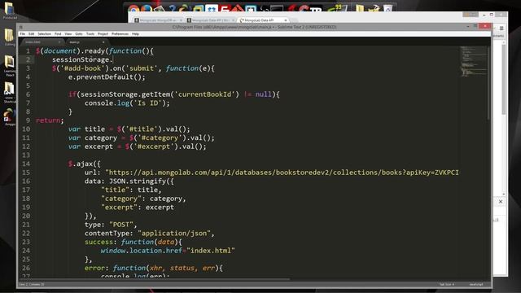The image size is (521, 293).
Task: Open the Recycle Bin icon in dock
Action: click(387, 8)
